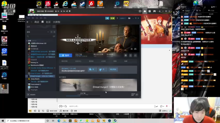Click YY record button
Screen dimensions: 220x123
74,111
